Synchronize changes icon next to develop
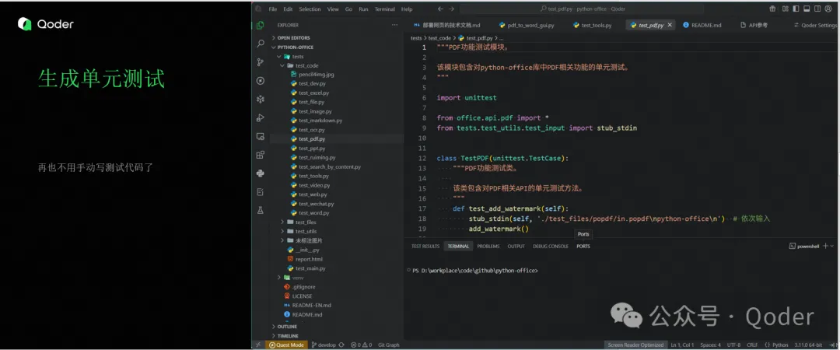The width and height of the screenshot is (840, 350). pos(341,345)
